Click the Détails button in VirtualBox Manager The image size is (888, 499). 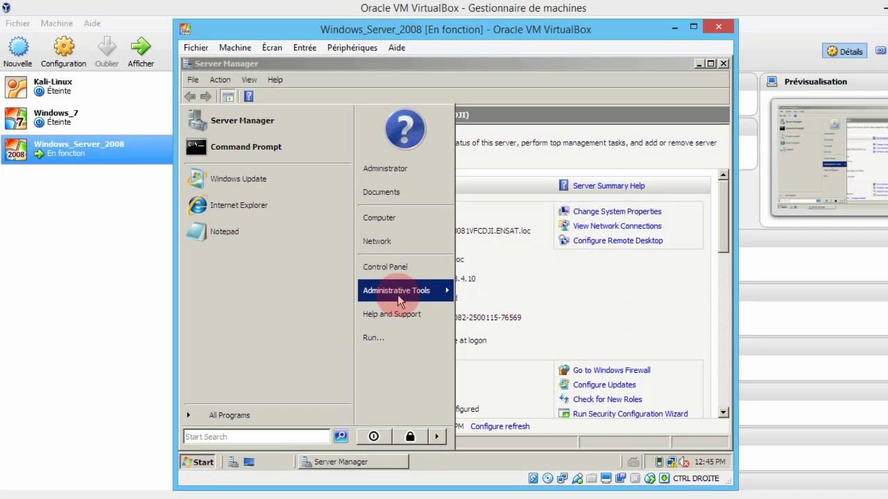coord(845,51)
